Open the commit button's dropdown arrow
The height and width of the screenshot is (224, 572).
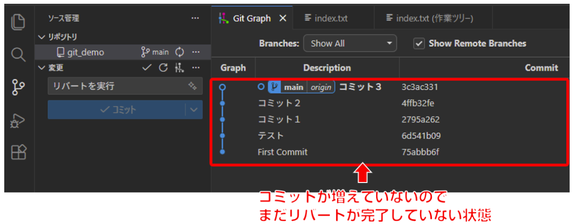tap(193, 110)
